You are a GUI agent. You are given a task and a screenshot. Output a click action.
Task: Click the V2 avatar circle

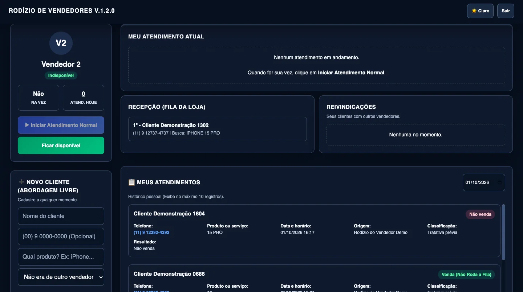point(61,43)
